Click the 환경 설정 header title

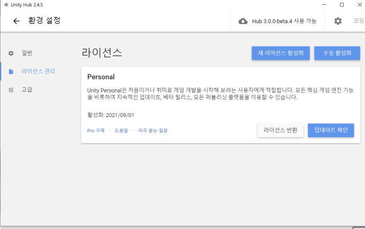coord(44,20)
